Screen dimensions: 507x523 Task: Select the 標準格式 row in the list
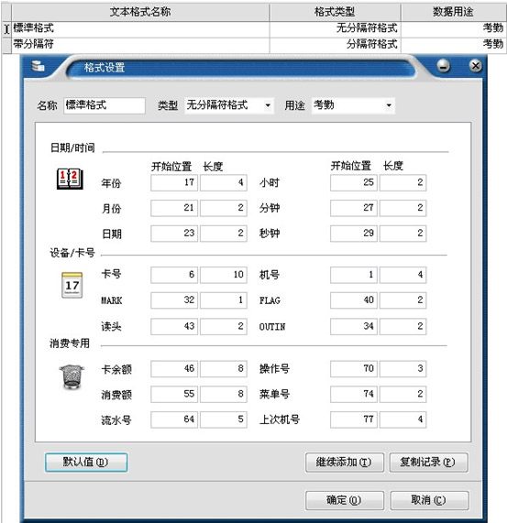pos(254,28)
